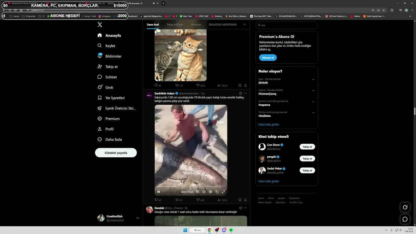This screenshot has width=416, height=234.
Task: Open the CreativeDish account menu dots
Action: point(137,218)
